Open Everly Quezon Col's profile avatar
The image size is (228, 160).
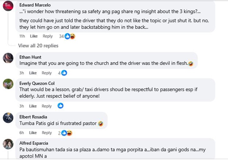(x=8, y=84)
